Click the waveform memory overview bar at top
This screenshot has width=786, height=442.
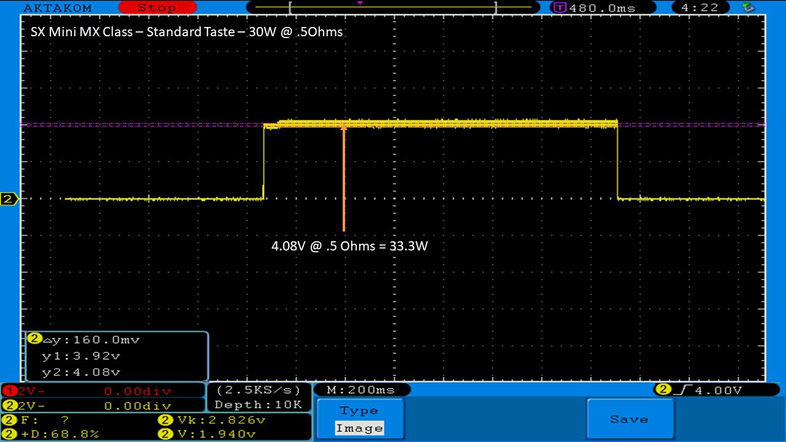(393, 7)
